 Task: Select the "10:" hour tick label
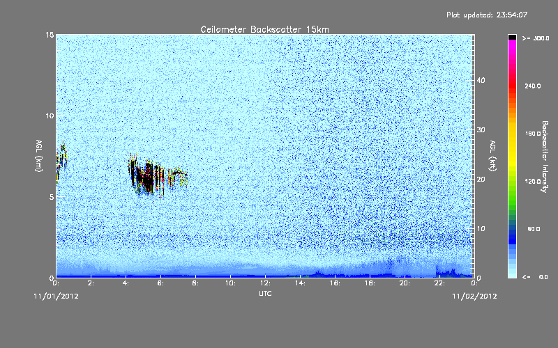click(x=230, y=283)
